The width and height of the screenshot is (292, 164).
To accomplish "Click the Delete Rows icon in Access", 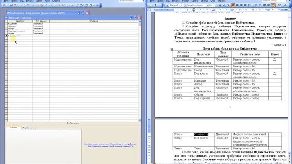I will (x=73, y=5).
